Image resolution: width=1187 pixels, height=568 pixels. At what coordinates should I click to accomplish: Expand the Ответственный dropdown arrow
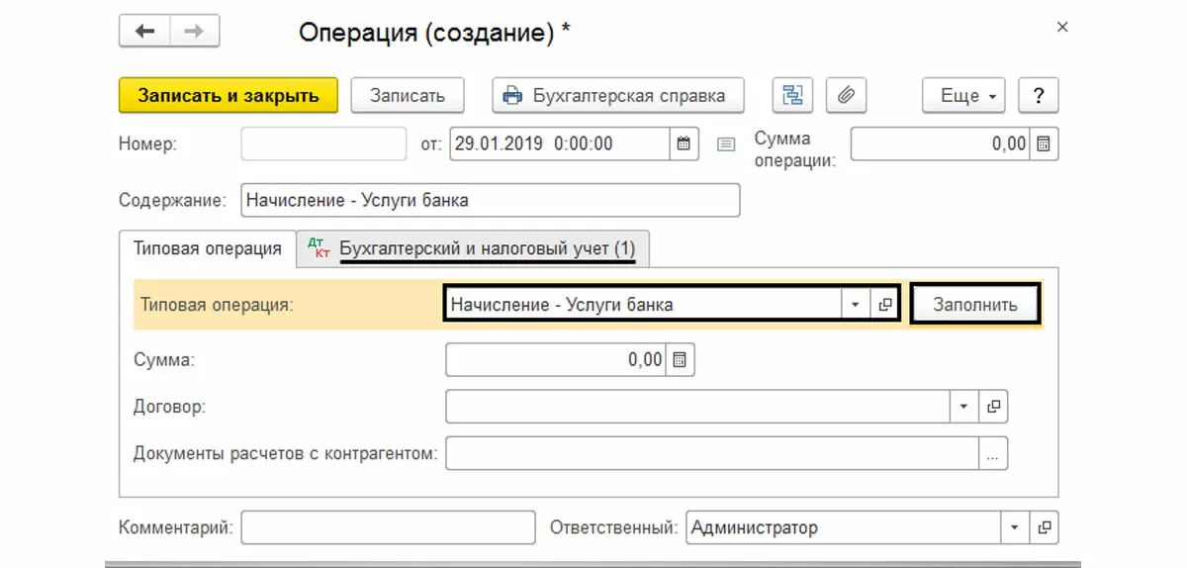1015,527
